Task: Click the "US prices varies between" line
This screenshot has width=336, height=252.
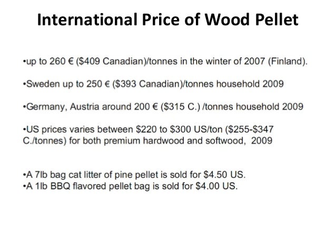Action: 149,129
